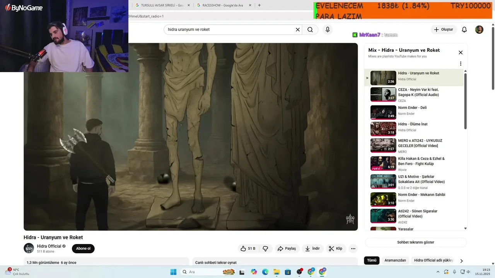Open the taskbar volume control
This screenshot has width=495, height=278.
pos(468,272)
